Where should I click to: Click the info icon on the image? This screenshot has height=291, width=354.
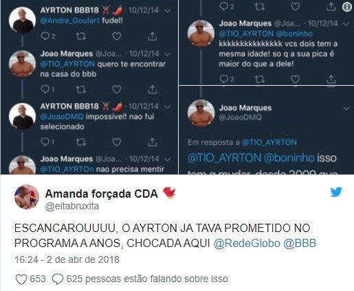347,7
